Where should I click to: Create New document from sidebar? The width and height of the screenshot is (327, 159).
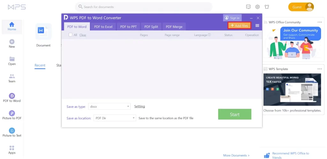coord(12,43)
